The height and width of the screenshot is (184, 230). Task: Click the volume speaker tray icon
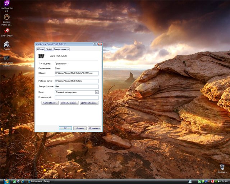(219, 181)
